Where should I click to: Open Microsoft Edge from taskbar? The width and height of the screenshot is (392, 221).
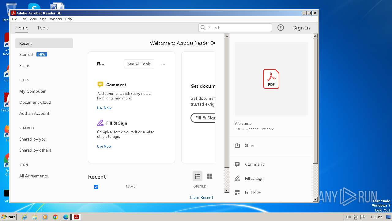point(66,217)
